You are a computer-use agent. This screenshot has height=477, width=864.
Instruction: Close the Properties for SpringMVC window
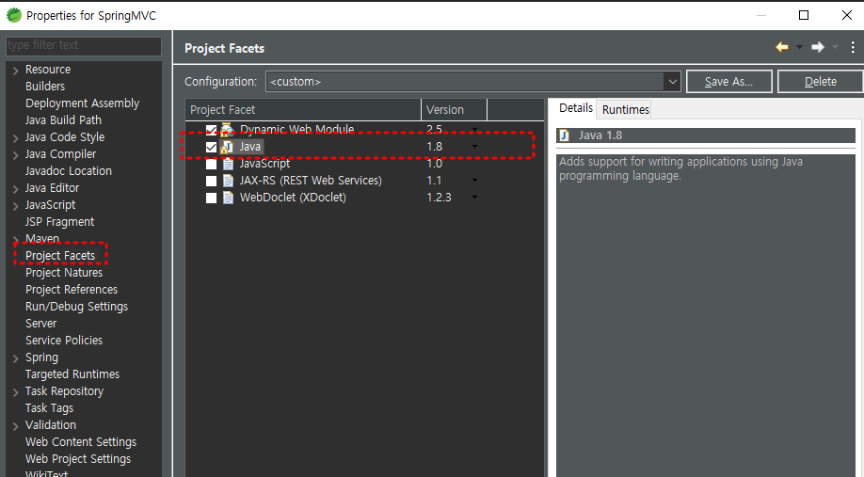(847, 15)
